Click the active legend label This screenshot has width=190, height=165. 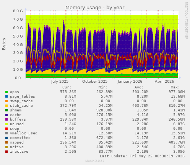17,147
